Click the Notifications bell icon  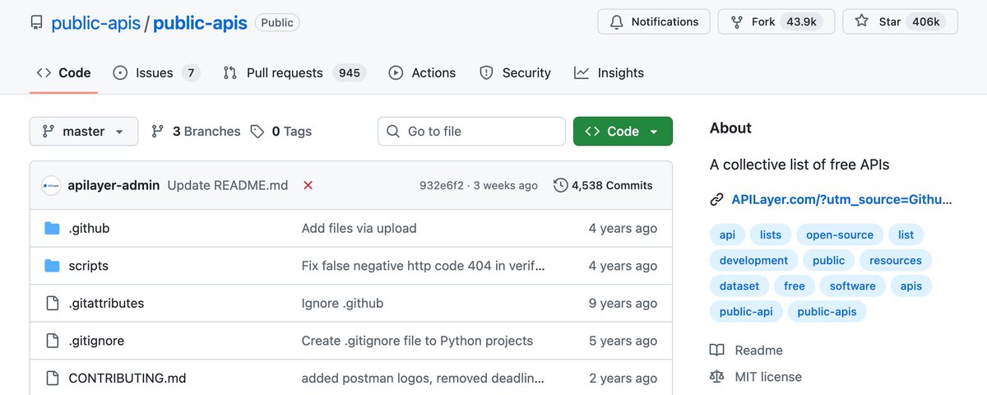point(617,22)
